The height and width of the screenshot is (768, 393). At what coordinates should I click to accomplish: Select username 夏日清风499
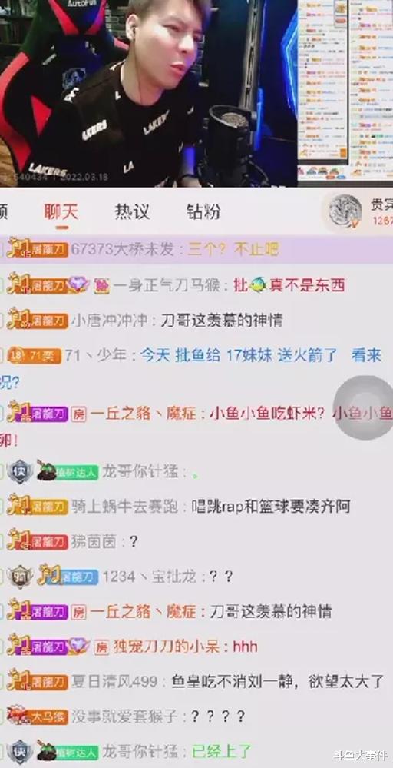[114, 681]
